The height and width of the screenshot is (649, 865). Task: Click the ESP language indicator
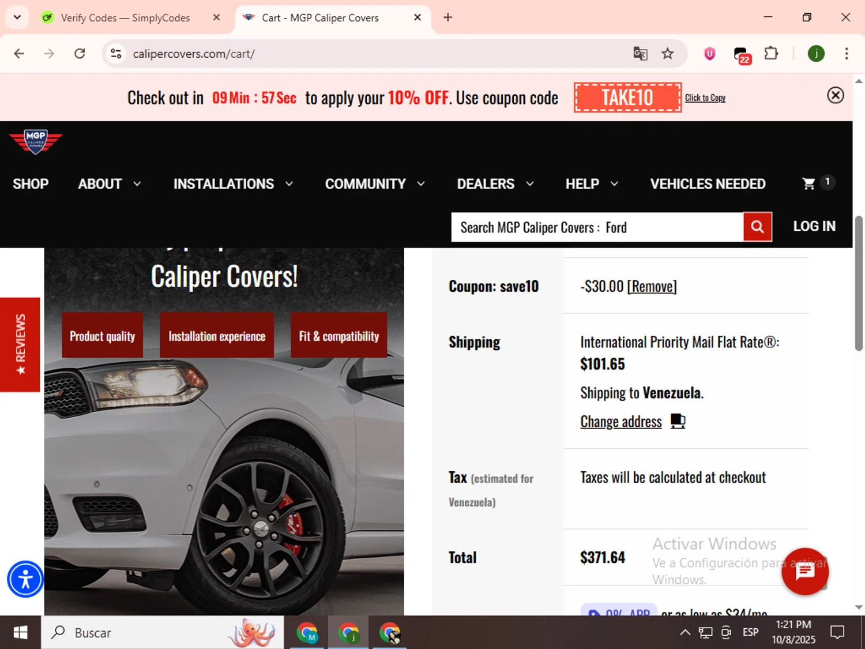pos(750,632)
